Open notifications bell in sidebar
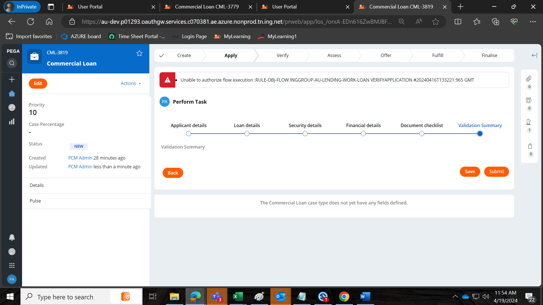The image size is (543, 305). (12, 238)
